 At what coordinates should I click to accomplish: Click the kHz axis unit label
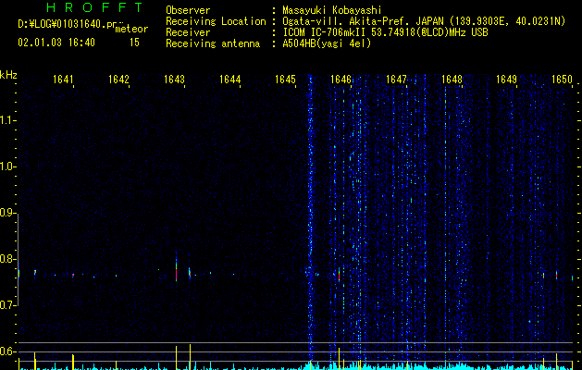(x=8, y=75)
